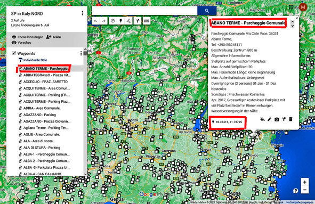This screenshot has width=315, height=204.
Task: Click Teilen to share map
Action: [54, 37]
